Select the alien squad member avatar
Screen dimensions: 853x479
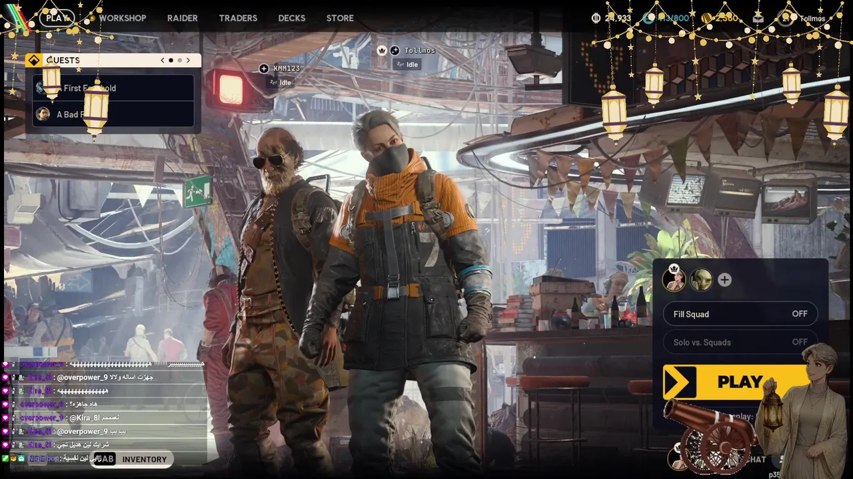click(701, 279)
